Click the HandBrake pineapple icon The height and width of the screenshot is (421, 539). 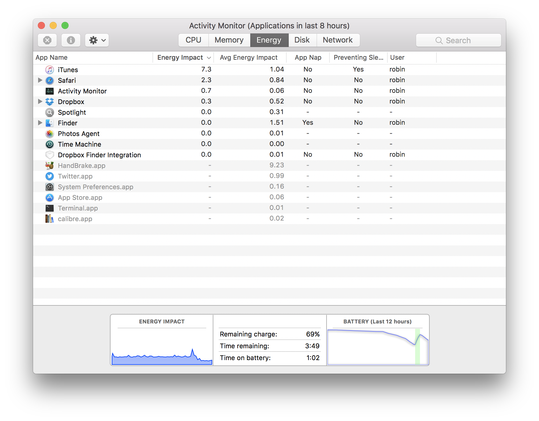coord(50,166)
